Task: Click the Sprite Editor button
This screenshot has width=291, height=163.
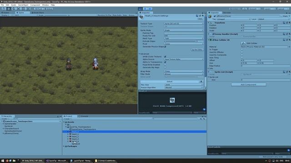Action: (x=197, y=50)
